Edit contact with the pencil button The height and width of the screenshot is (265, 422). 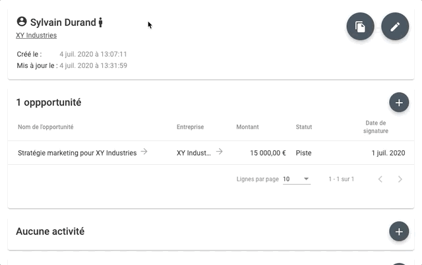(x=395, y=26)
